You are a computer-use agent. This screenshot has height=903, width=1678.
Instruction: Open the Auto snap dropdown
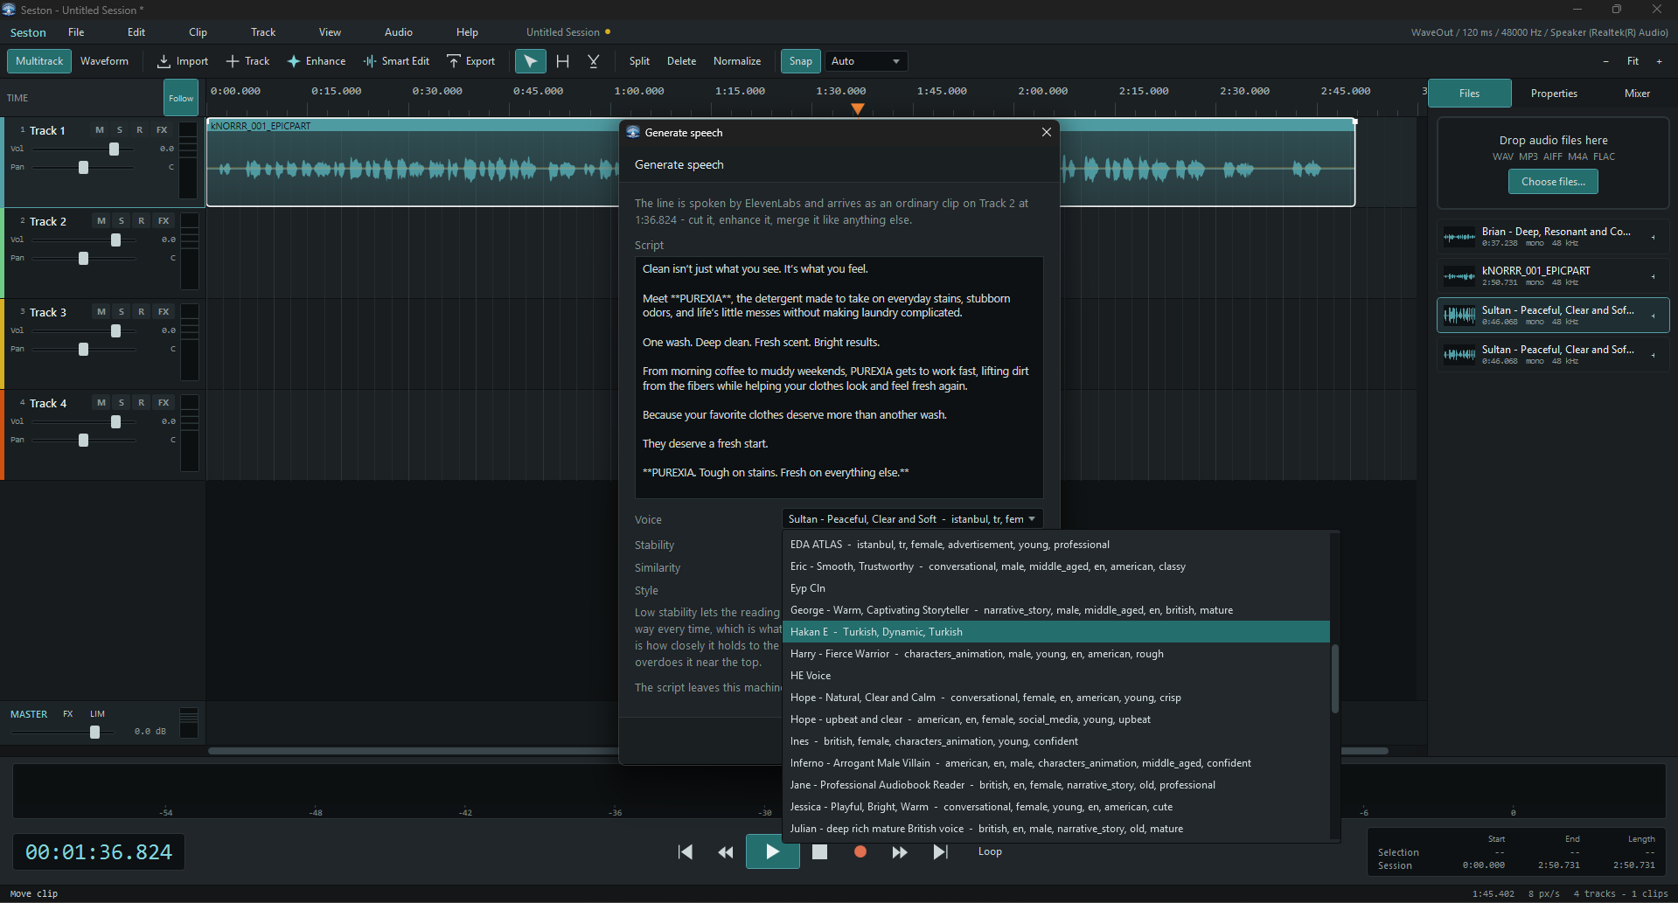(866, 61)
